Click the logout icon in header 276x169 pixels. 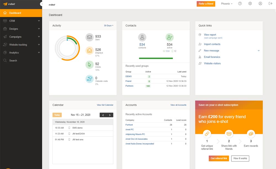click(270, 4)
